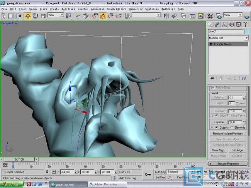Open the Render Scene dialog teapot icon
The image size is (251, 188).
coord(219,16)
